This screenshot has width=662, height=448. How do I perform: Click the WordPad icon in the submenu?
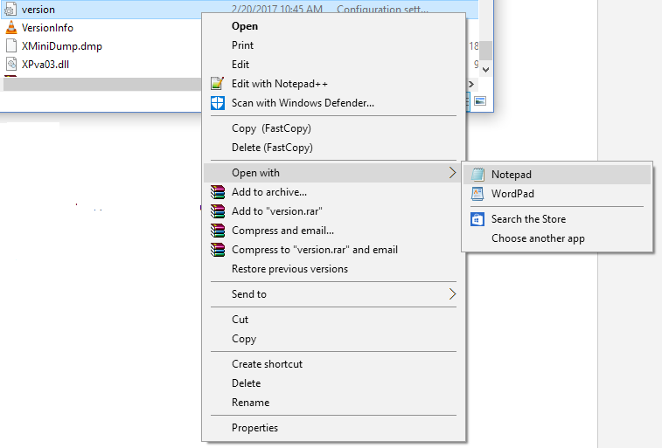[477, 194]
